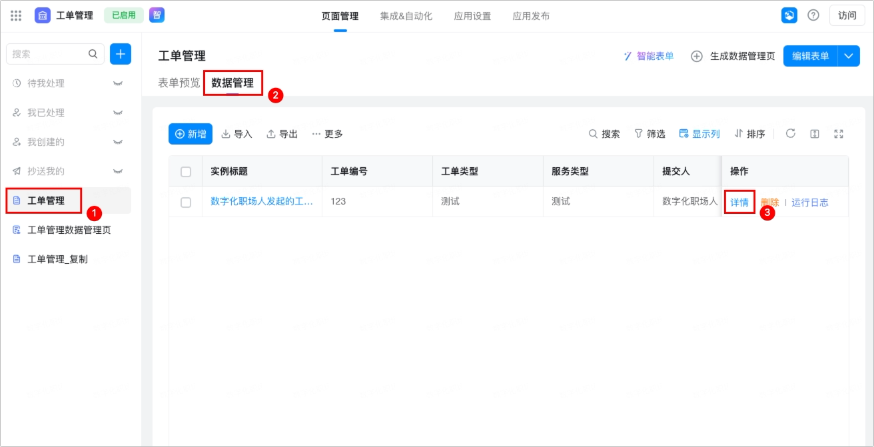Open the 更多 more options menu
Image resolution: width=874 pixels, height=447 pixels.
click(x=327, y=134)
